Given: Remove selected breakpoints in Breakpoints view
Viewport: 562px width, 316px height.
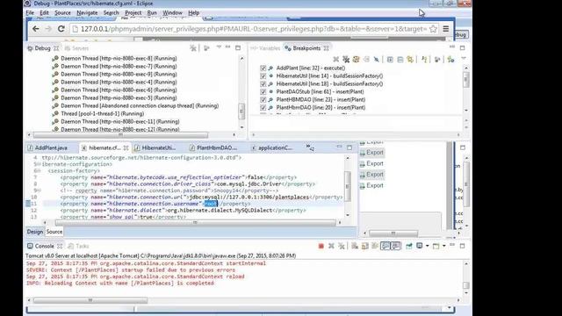Looking at the screenshot, I should tap(335, 60).
